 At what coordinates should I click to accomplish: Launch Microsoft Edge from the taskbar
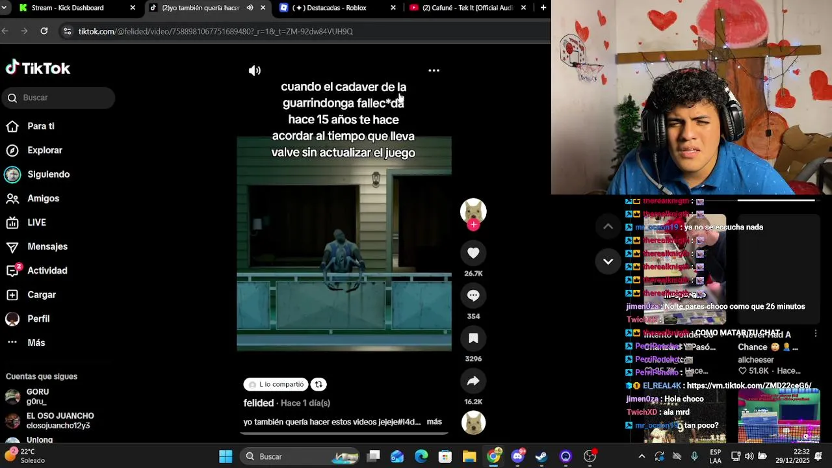(x=421, y=456)
